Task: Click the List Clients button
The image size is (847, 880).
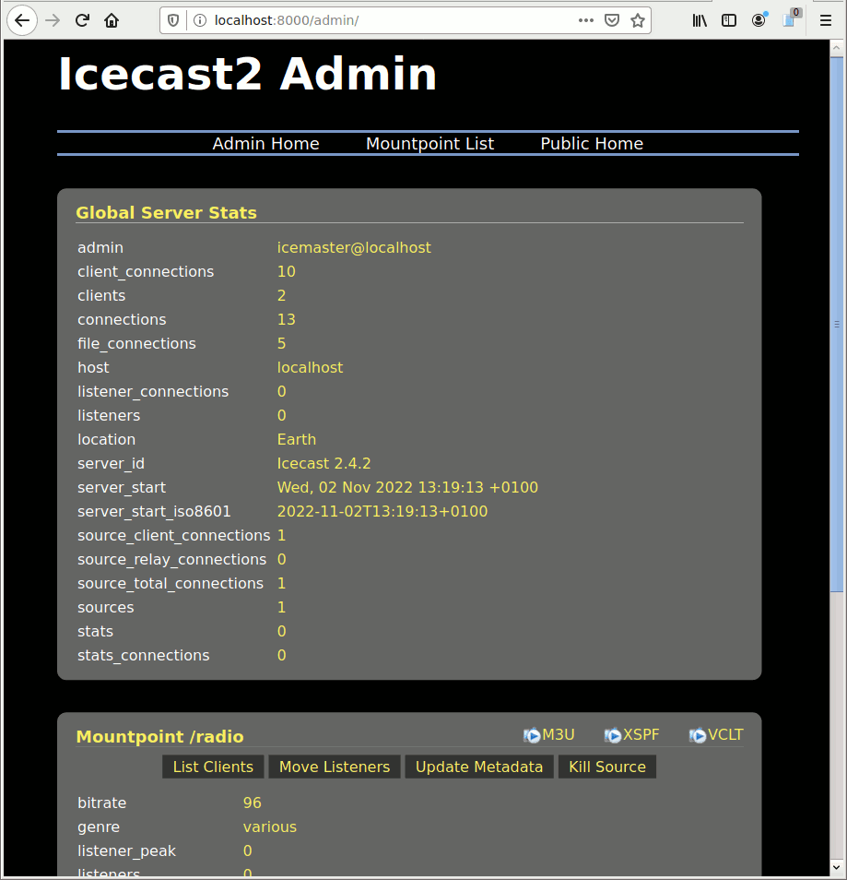Action: (213, 767)
